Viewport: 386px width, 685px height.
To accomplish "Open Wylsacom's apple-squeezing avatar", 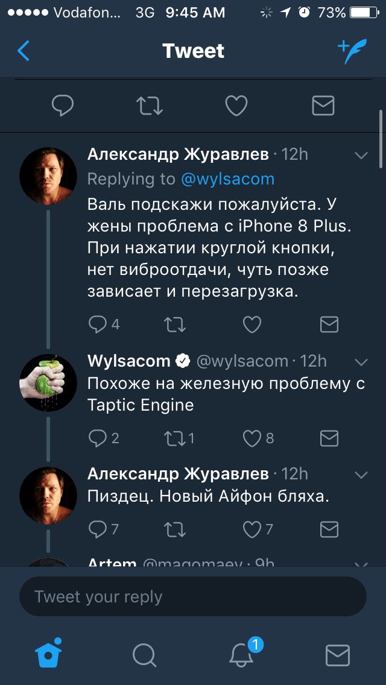I will pyautogui.click(x=48, y=383).
